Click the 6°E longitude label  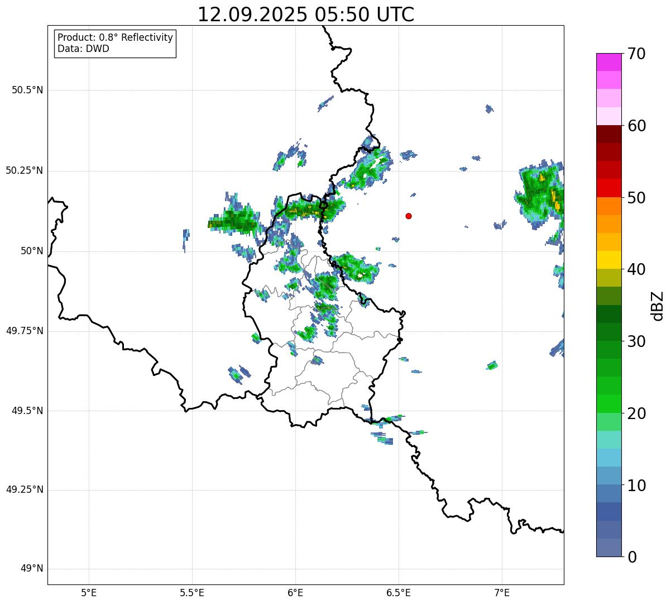295,592
